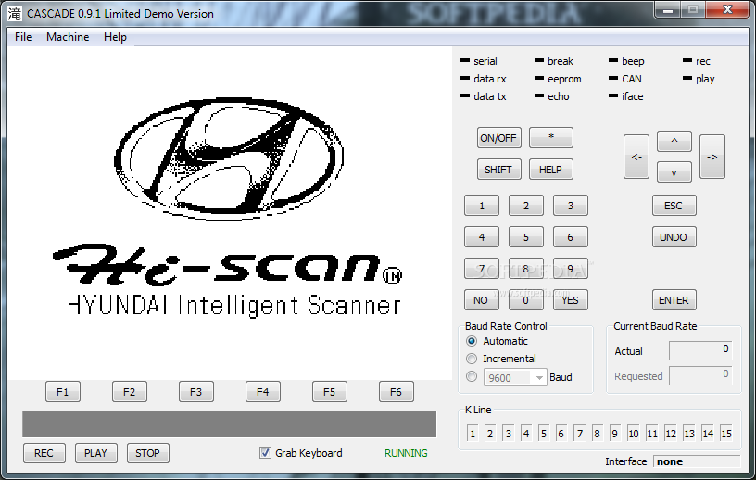The height and width of the screenshot is (480, 756).
Task: Click the Interface field showing none
Action: click(697, 461)
